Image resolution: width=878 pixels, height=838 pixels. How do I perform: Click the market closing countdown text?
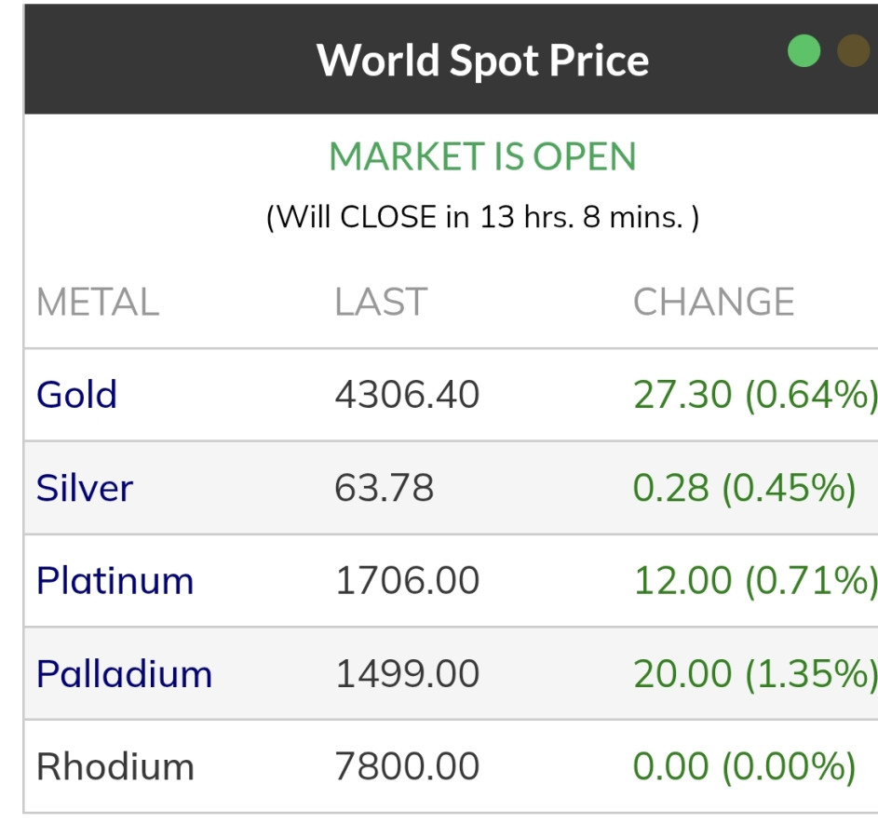(482, 217)
